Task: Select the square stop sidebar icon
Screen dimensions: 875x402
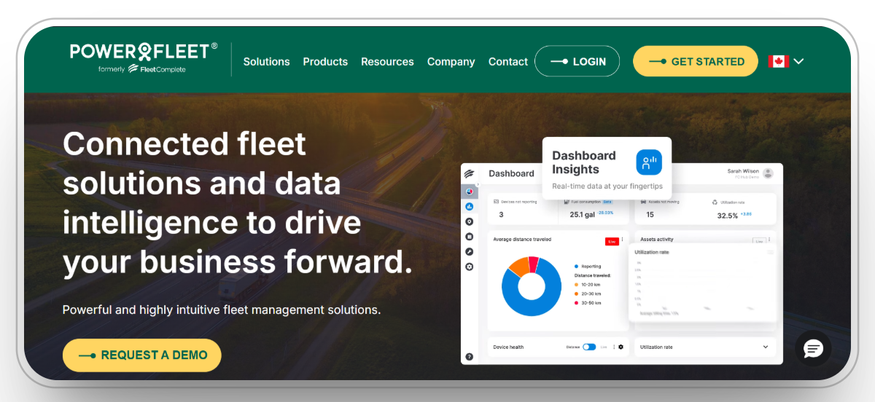Action: 470,237
